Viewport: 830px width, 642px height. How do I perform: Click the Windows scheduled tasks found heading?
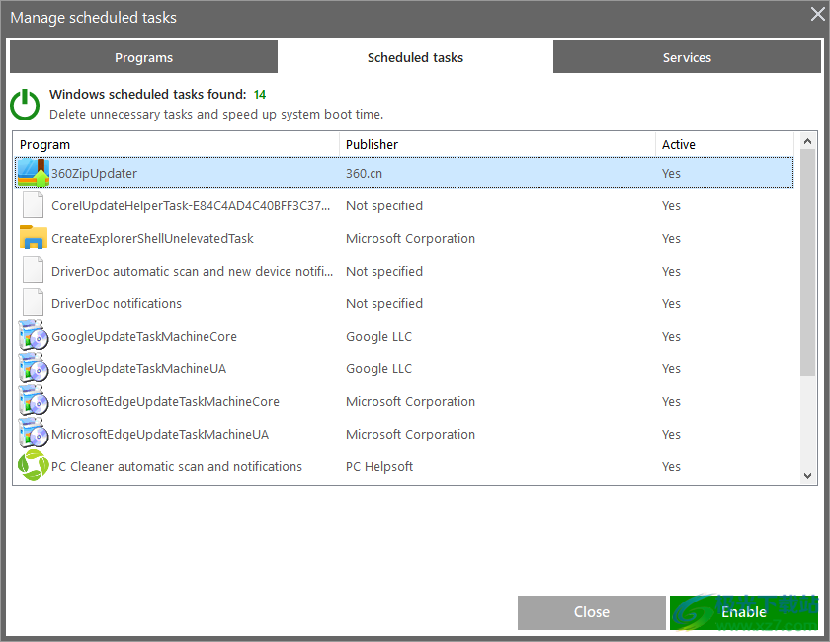click(147, 94)
